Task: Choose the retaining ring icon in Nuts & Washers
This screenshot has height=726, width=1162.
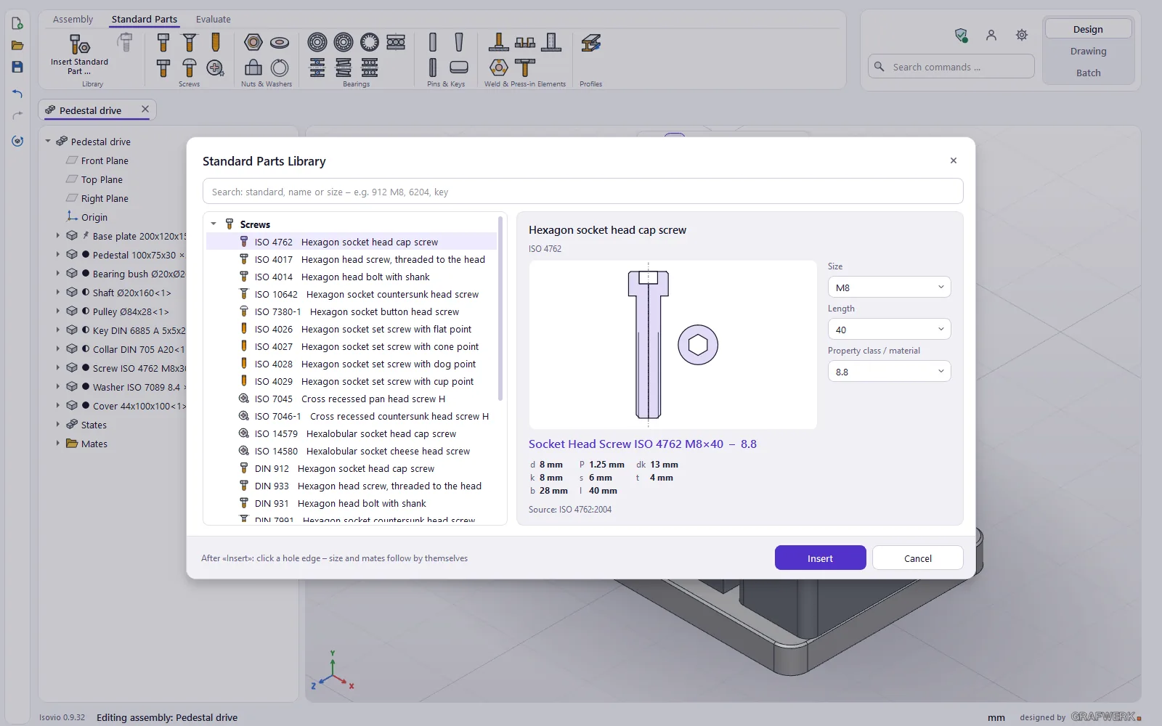Action: click(280, 68)
